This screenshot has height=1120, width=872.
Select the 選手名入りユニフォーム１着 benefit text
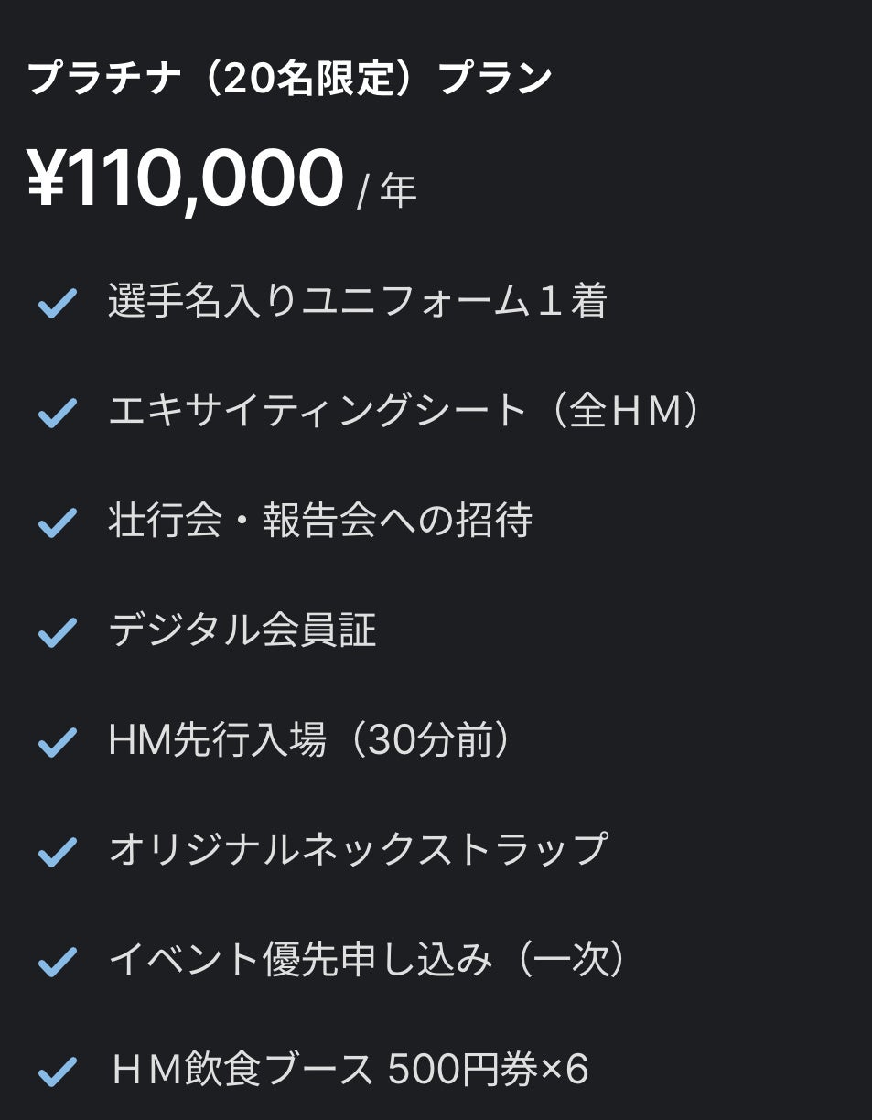[x=357, y=301]
